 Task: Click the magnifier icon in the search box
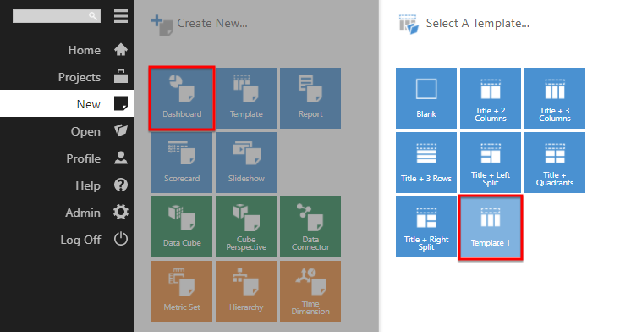click(x=92, y=16)
